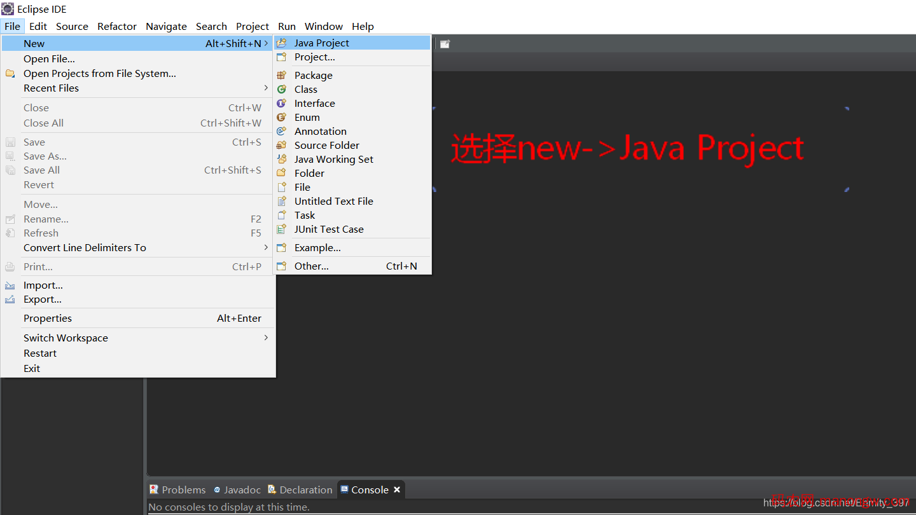Choose Other... in the New submenu
Viewport: 916px width, 515px height.
312,266
